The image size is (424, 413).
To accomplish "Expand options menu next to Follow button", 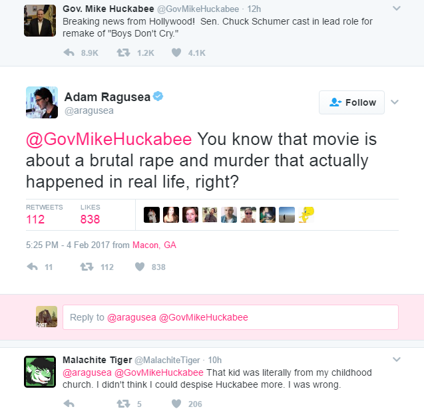I will click(394, 102).
